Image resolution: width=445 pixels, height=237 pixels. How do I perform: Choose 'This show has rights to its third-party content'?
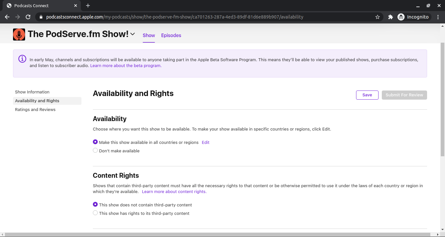click(x=95, y=213)
